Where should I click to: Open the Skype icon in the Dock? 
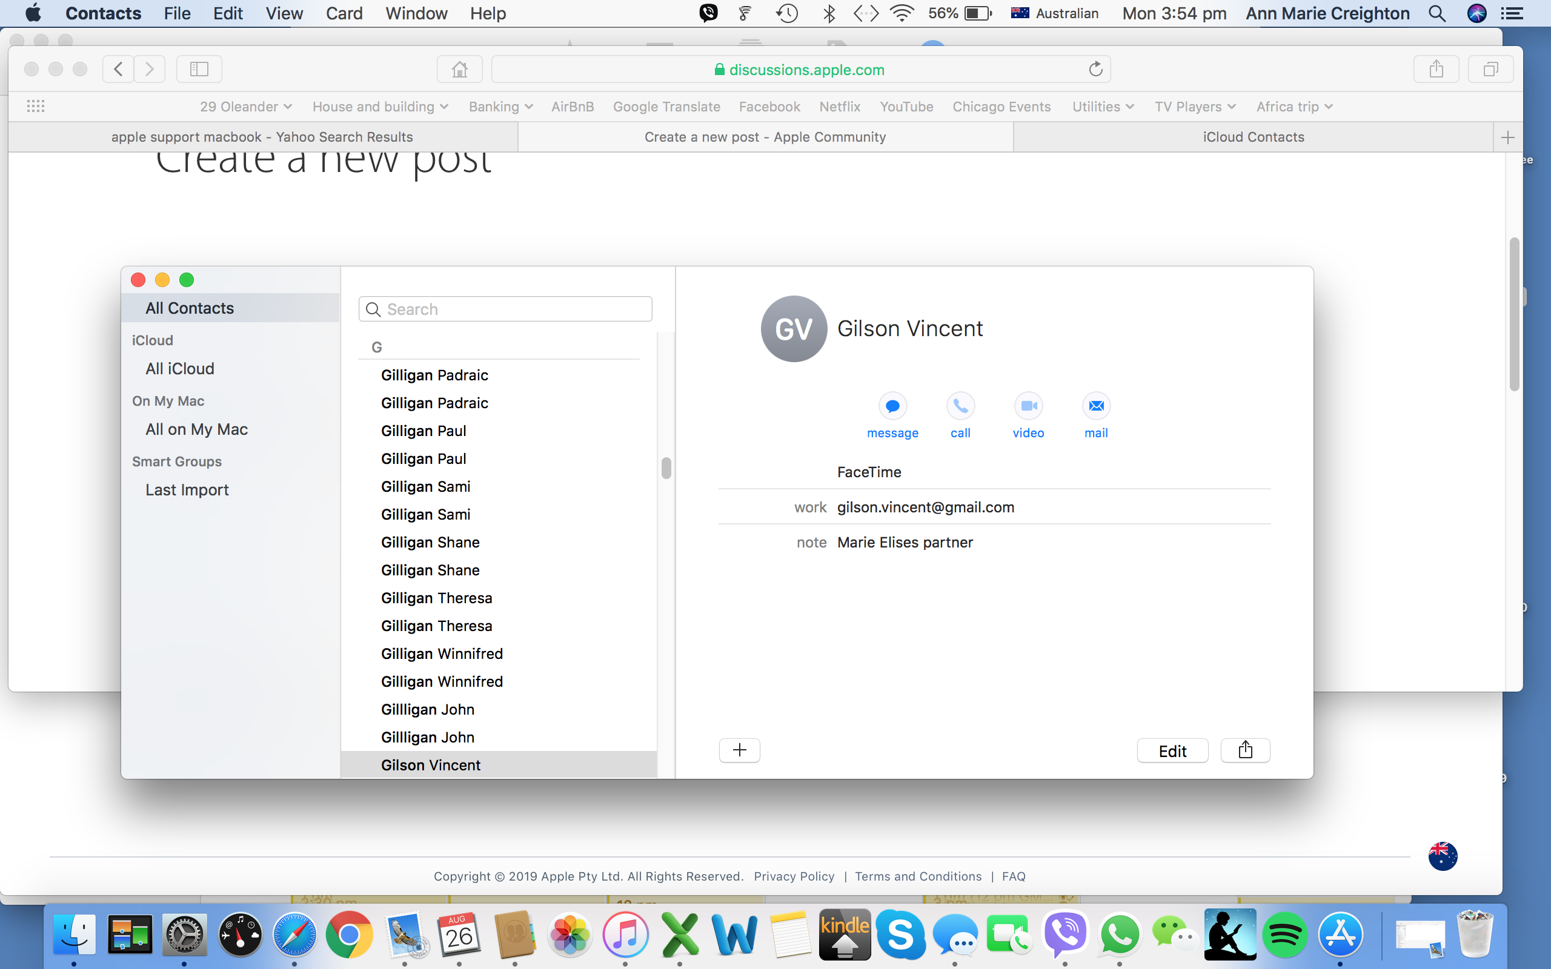click(x=900, y=934)
